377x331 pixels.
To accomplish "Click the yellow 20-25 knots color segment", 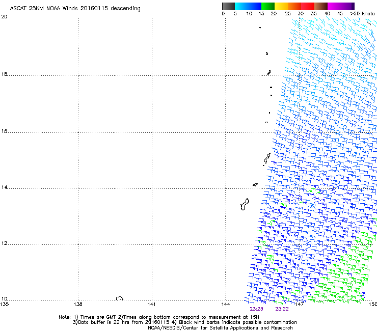I will pyautogui.click(x=281, y=6).
